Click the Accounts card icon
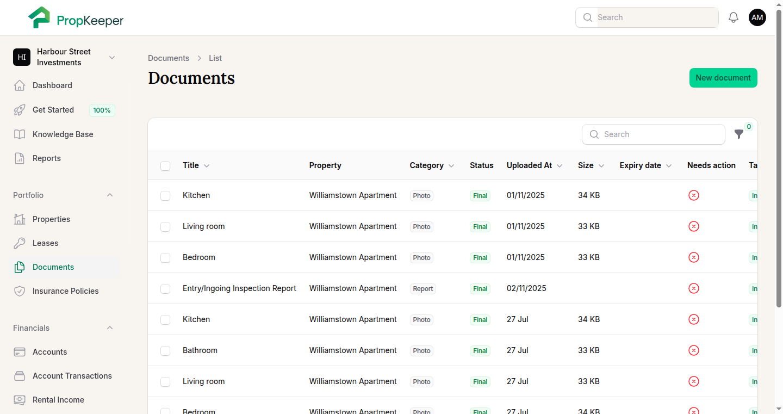This screenshot has width=783, height=414. click(20, 352)
